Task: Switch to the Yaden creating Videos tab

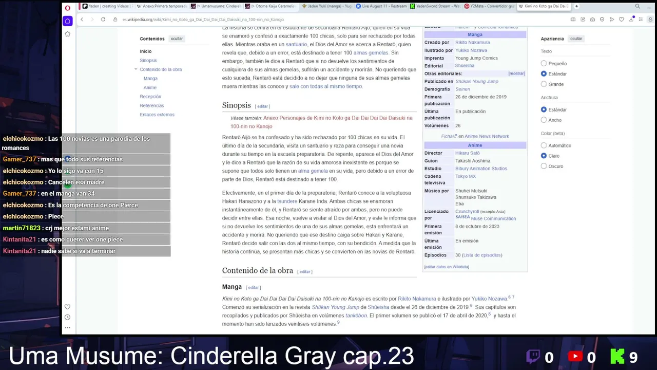Action: 107,6
